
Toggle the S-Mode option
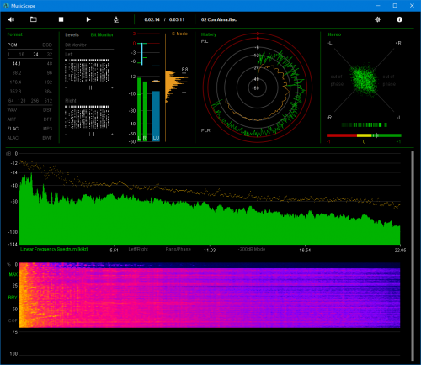click(x=179, y=34)
